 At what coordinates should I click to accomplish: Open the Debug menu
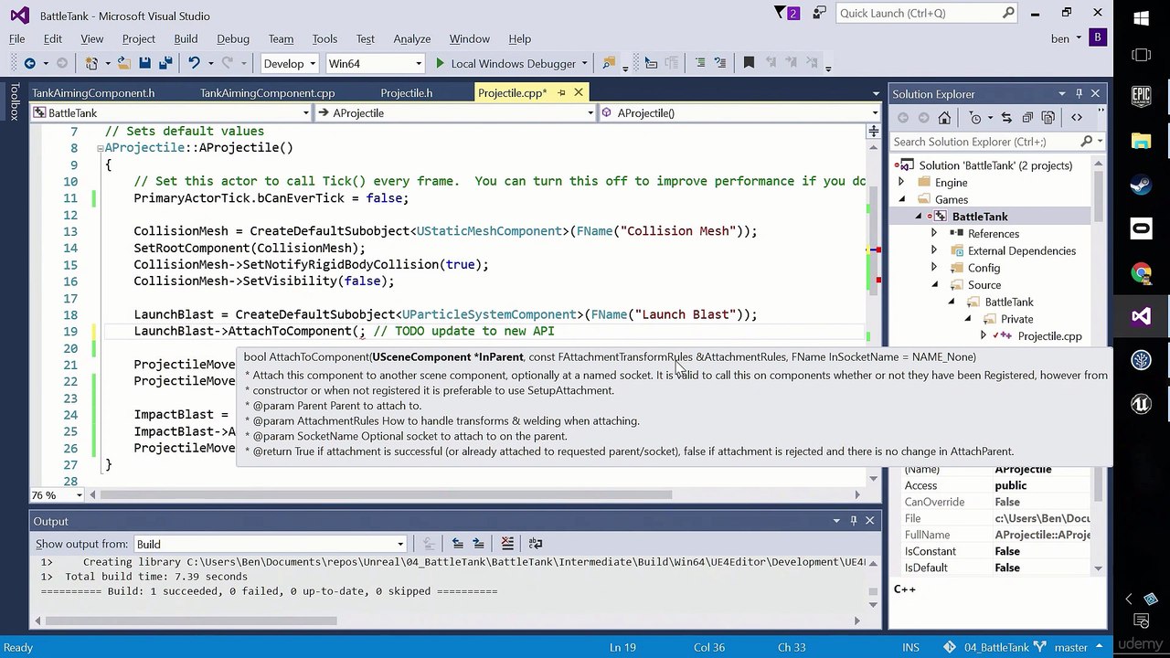(x=233, y=38)
